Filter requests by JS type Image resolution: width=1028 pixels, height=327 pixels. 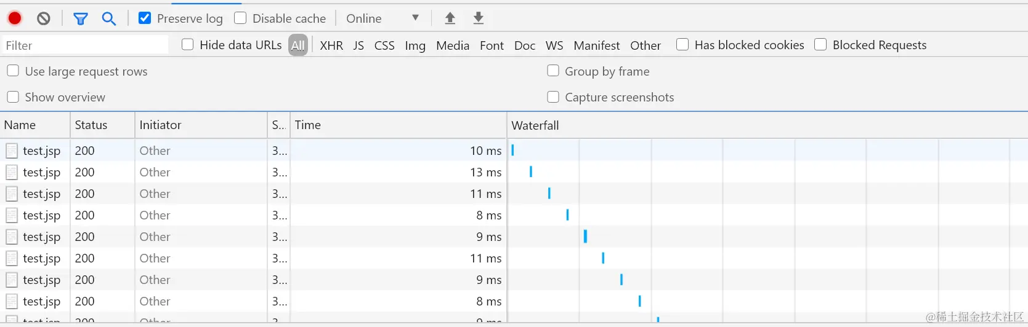coord(358,45)
